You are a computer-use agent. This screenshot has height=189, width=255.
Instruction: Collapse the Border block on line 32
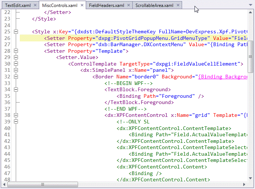coord(16,77)
